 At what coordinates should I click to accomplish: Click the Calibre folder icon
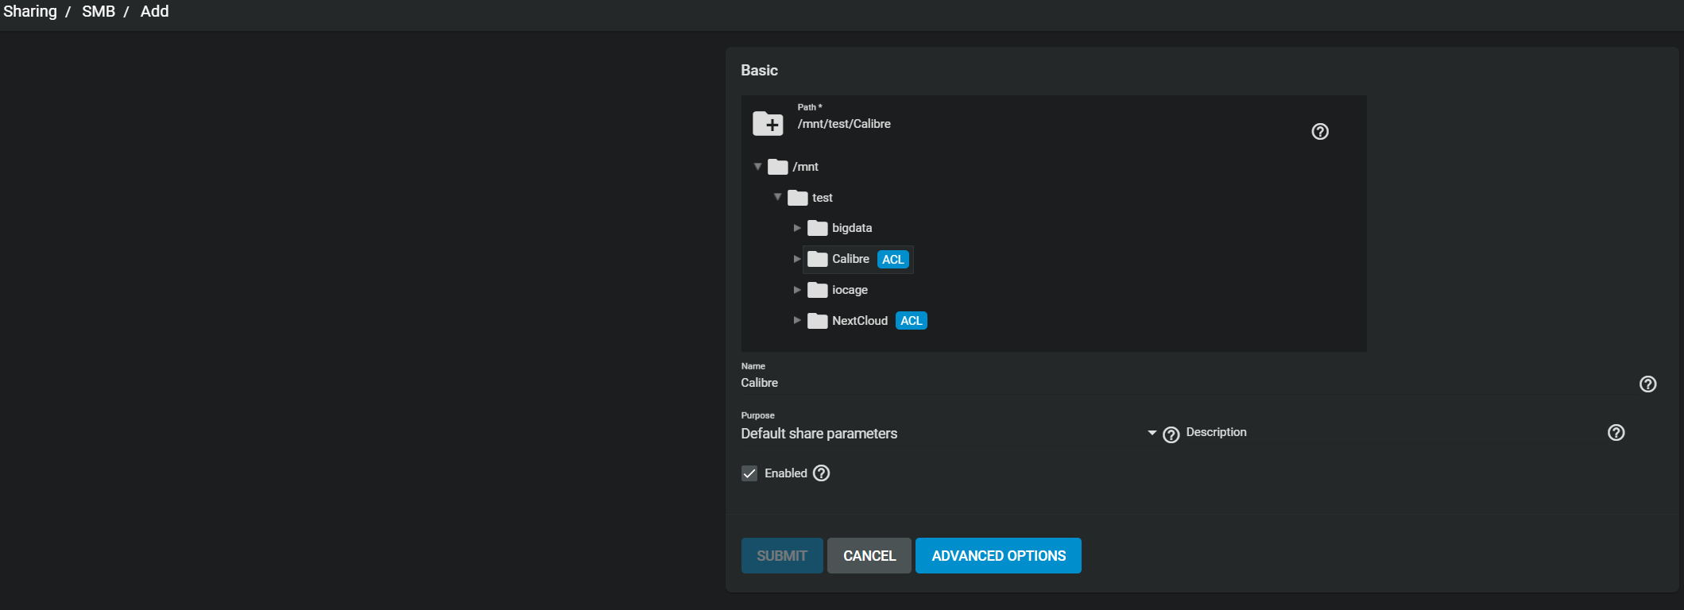pyautogui.click(x=818, y=259)
